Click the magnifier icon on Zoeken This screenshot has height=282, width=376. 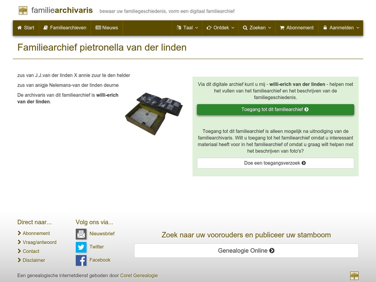tap(246, 28)
